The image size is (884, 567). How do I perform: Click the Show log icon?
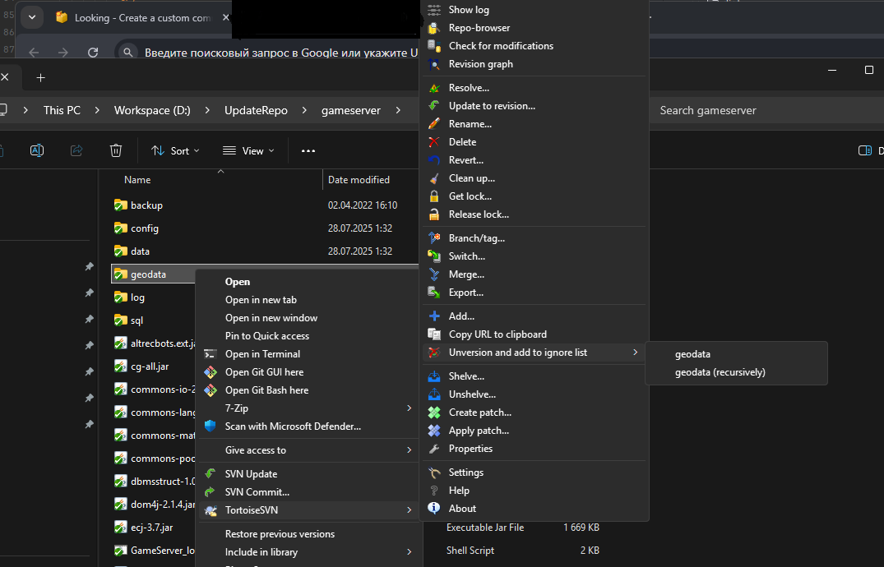[434, 10]
